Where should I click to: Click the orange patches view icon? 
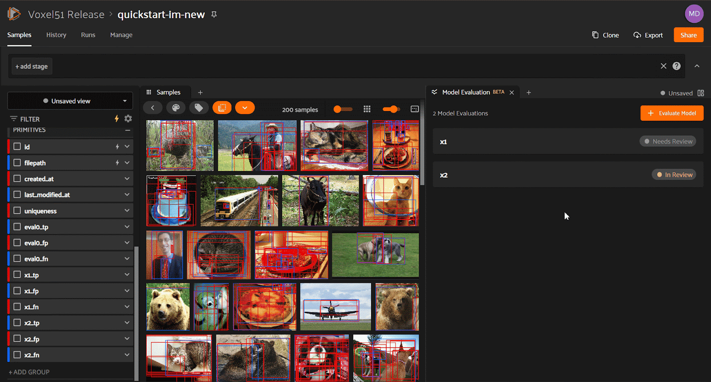point(222,107)
